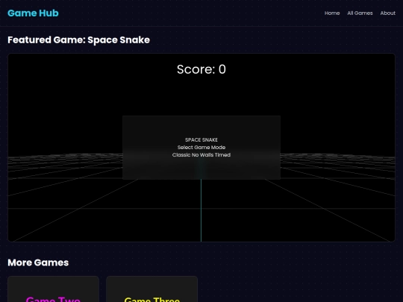Click the Game Hub logo
The height and width of the screenshot is (302, 403).
coord(33,13)
